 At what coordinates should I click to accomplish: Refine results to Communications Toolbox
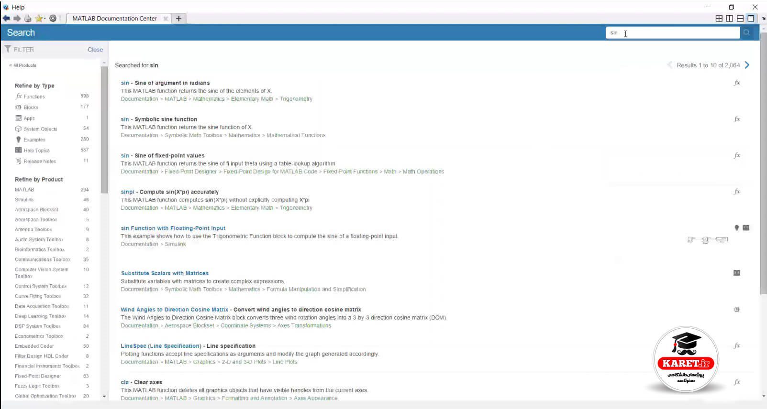(43, 260)
